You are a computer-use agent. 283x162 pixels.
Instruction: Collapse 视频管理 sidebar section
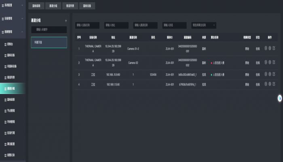tap(13, 31)
